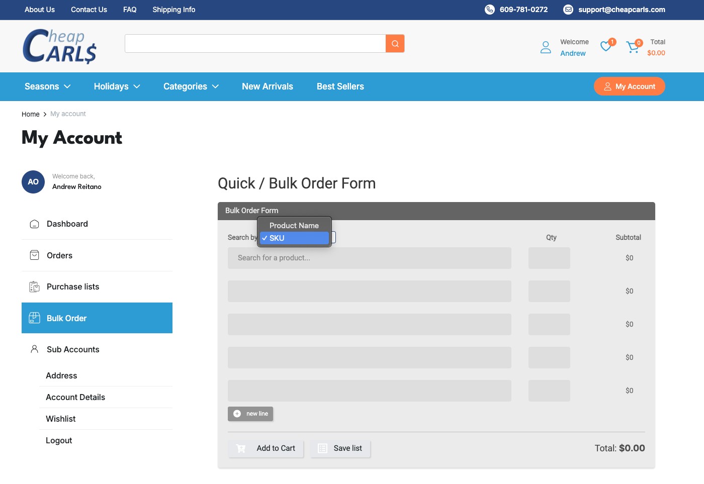Go to Orders in account sidebar
Screen dimensions: 704x484
[59, 256]
